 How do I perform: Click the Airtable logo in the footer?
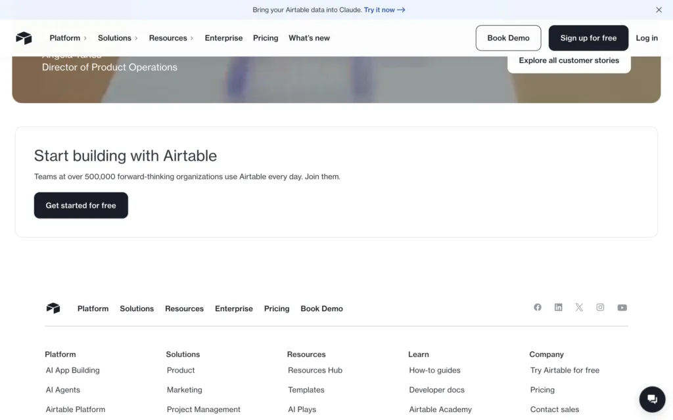(x=53, y=308)
